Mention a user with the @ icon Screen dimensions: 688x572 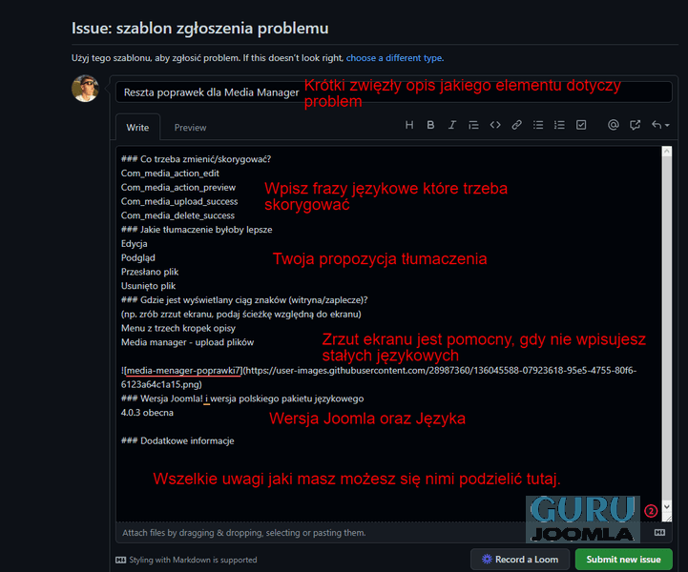(x=614, y=125)
